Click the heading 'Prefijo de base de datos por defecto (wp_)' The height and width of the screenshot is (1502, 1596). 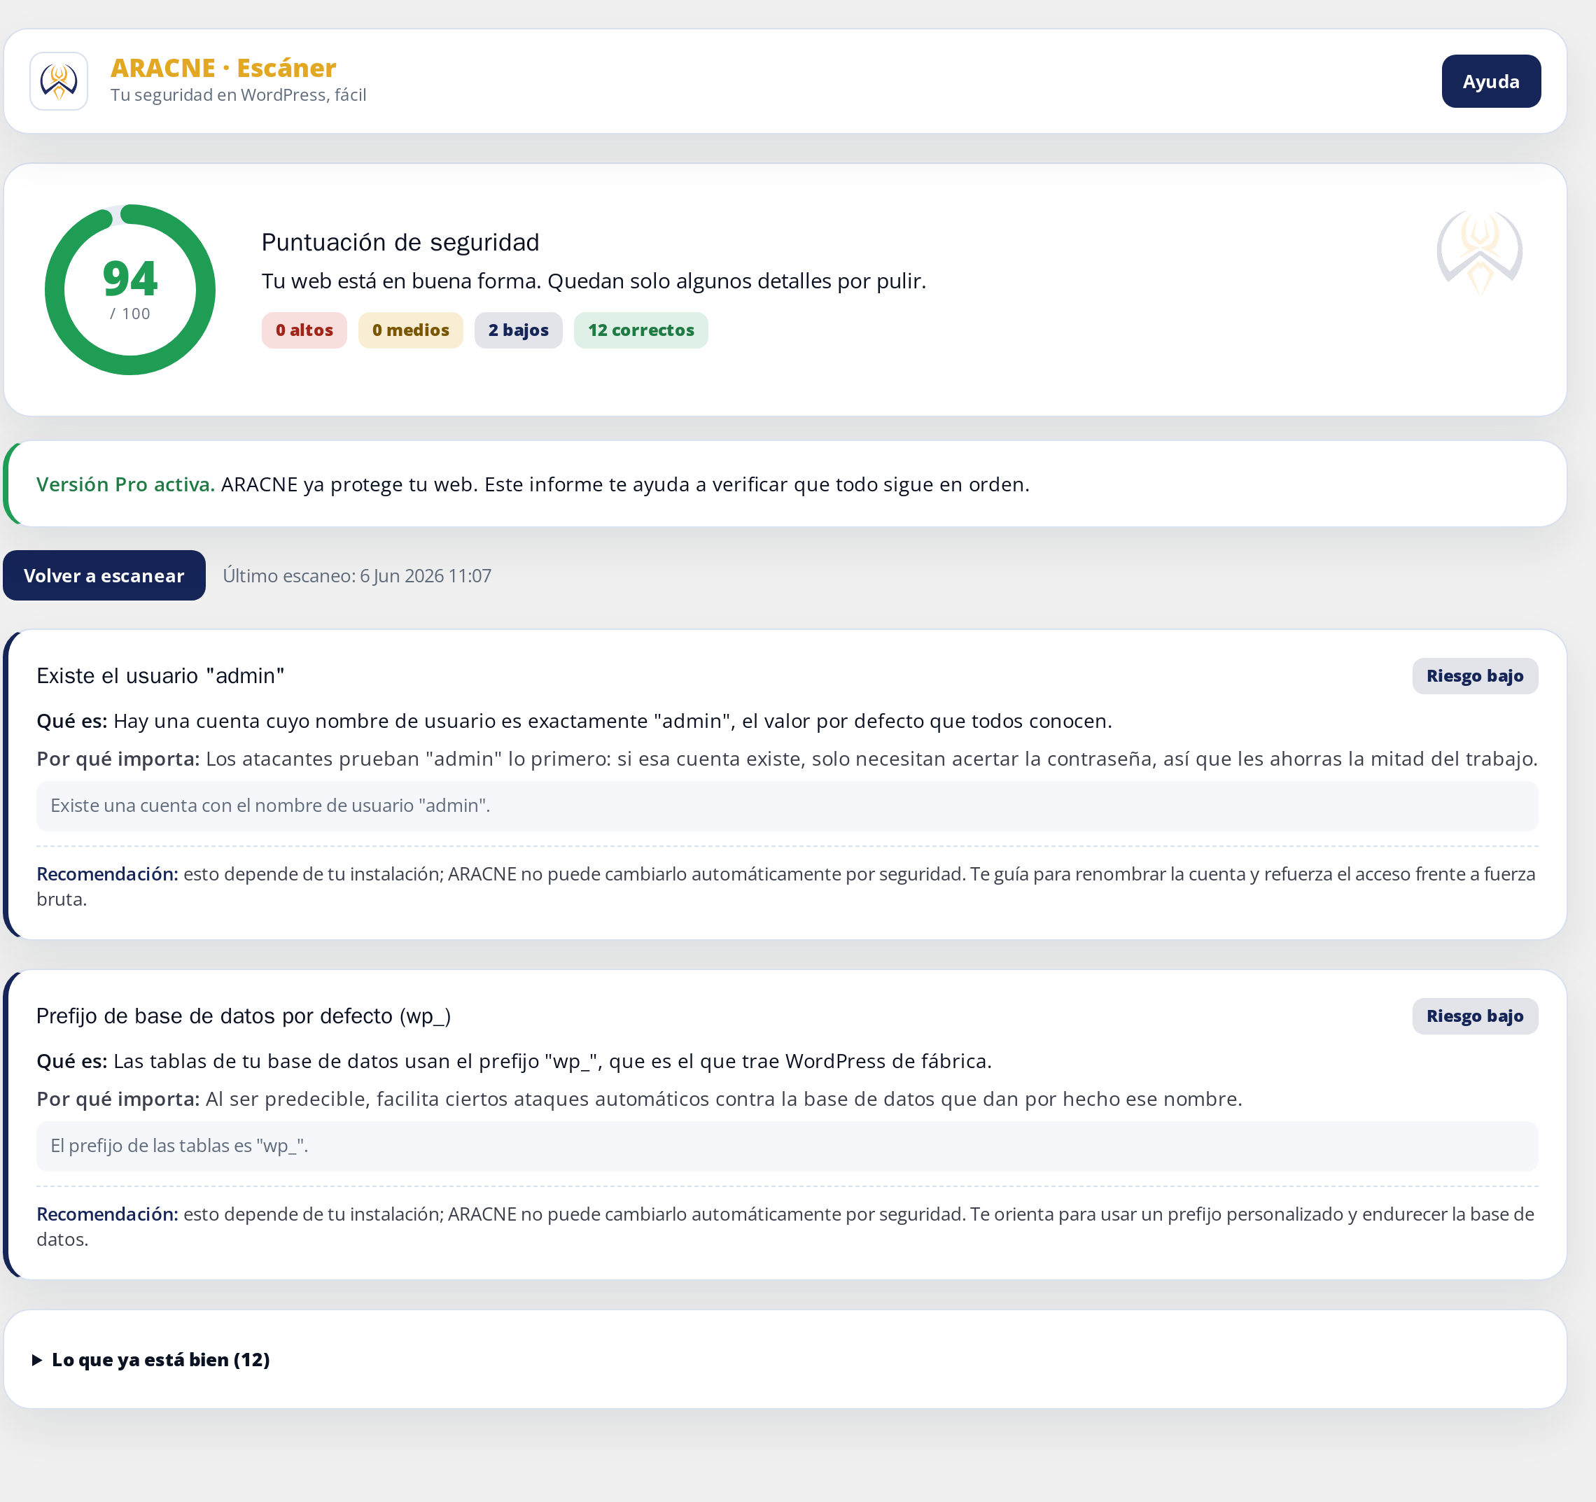tap(244, 1016)
